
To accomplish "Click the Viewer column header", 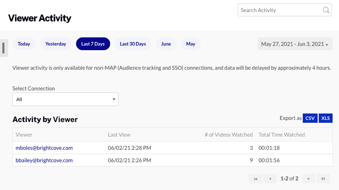I will [x=24, y=135].
